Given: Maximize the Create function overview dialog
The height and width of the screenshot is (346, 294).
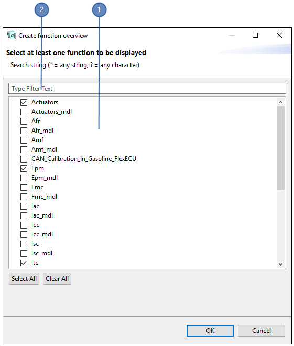Looking at the screenshot, I should pyautogui.click(x=255, y=35).
